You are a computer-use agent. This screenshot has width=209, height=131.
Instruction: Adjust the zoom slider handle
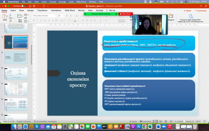(184, 122)
